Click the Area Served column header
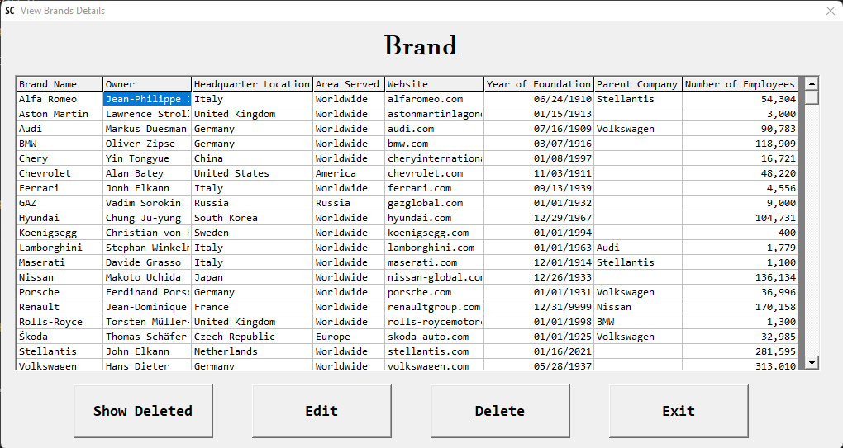Viewport: 843px width, 448px height. point(350,84)
